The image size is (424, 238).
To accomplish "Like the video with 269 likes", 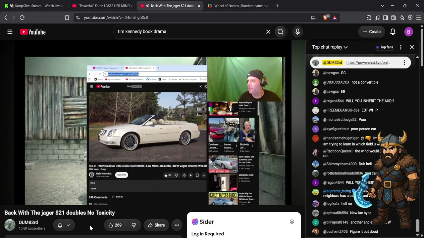I will pos(115,225).
